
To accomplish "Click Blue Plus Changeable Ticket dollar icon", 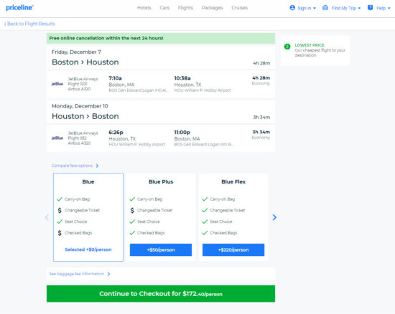I will click(132, 211).
